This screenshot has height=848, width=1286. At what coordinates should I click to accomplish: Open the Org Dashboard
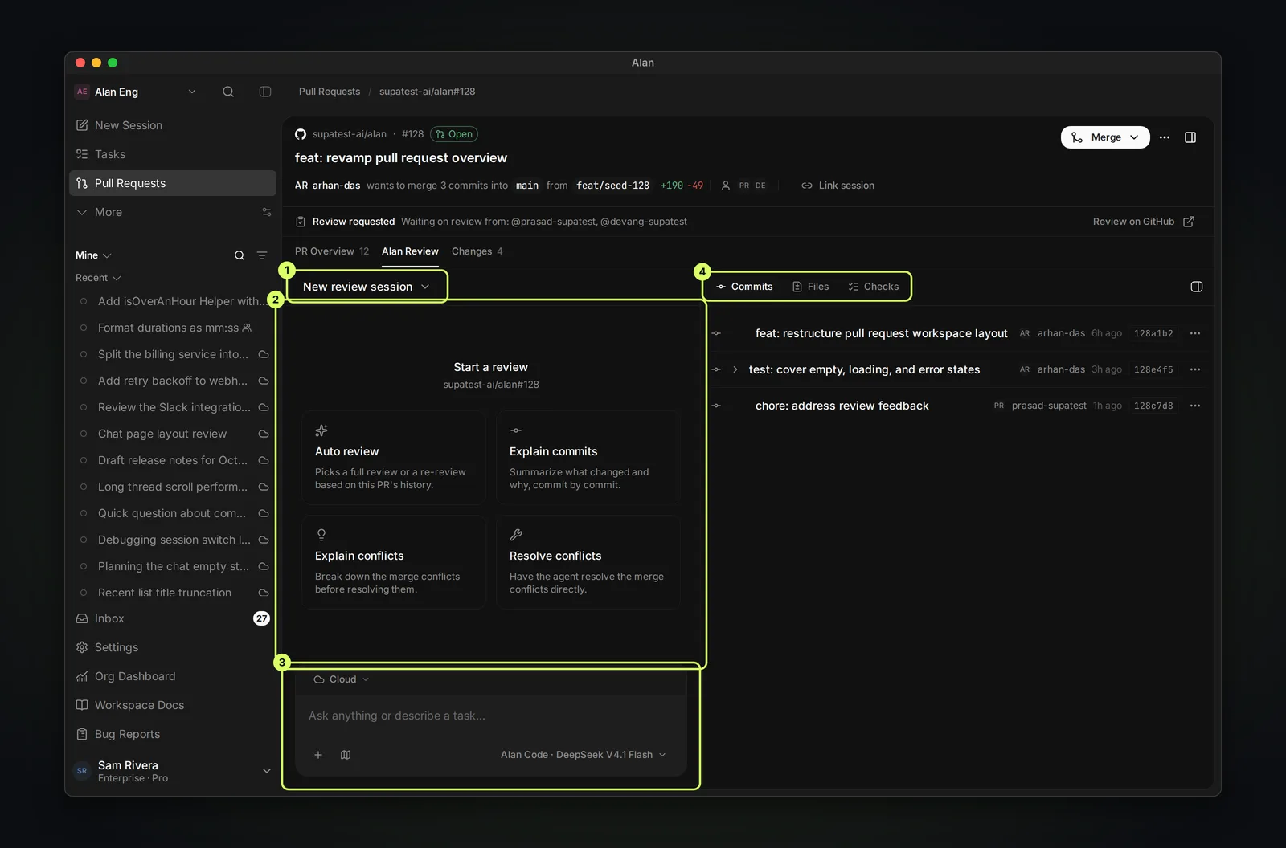[x=173, y=676]
